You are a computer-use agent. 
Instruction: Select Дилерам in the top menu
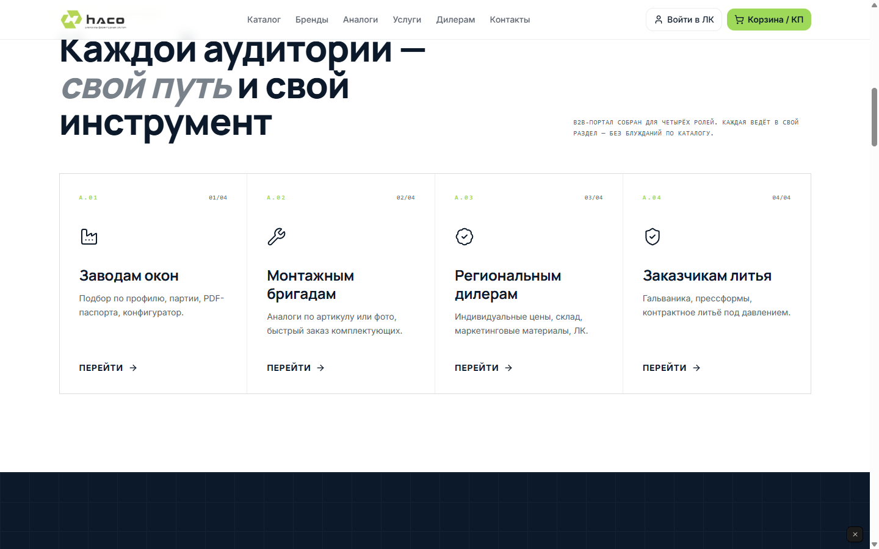pyautogui.click(x=455, y=20)
